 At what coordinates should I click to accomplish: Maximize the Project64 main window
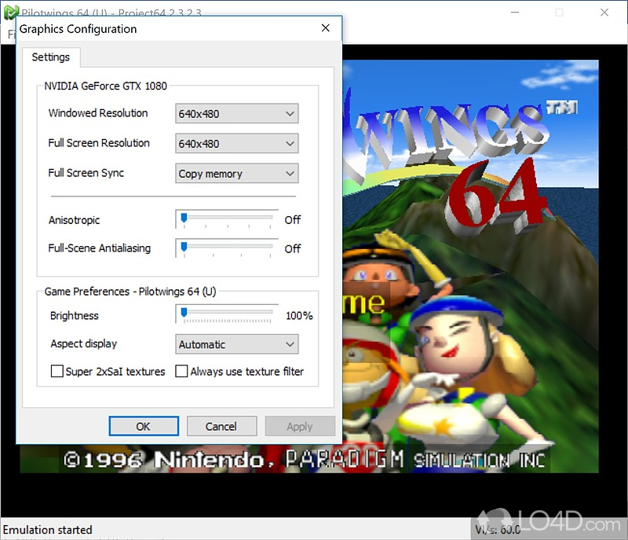[x=559, y=13]
